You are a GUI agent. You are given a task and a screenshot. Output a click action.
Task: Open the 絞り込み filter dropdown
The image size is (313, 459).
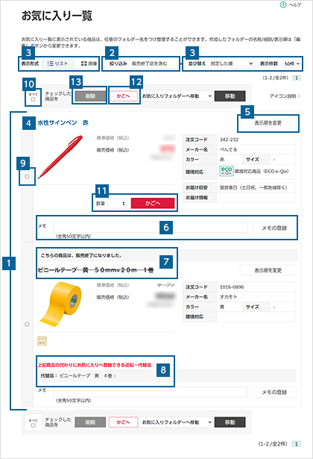click(154, 63)
